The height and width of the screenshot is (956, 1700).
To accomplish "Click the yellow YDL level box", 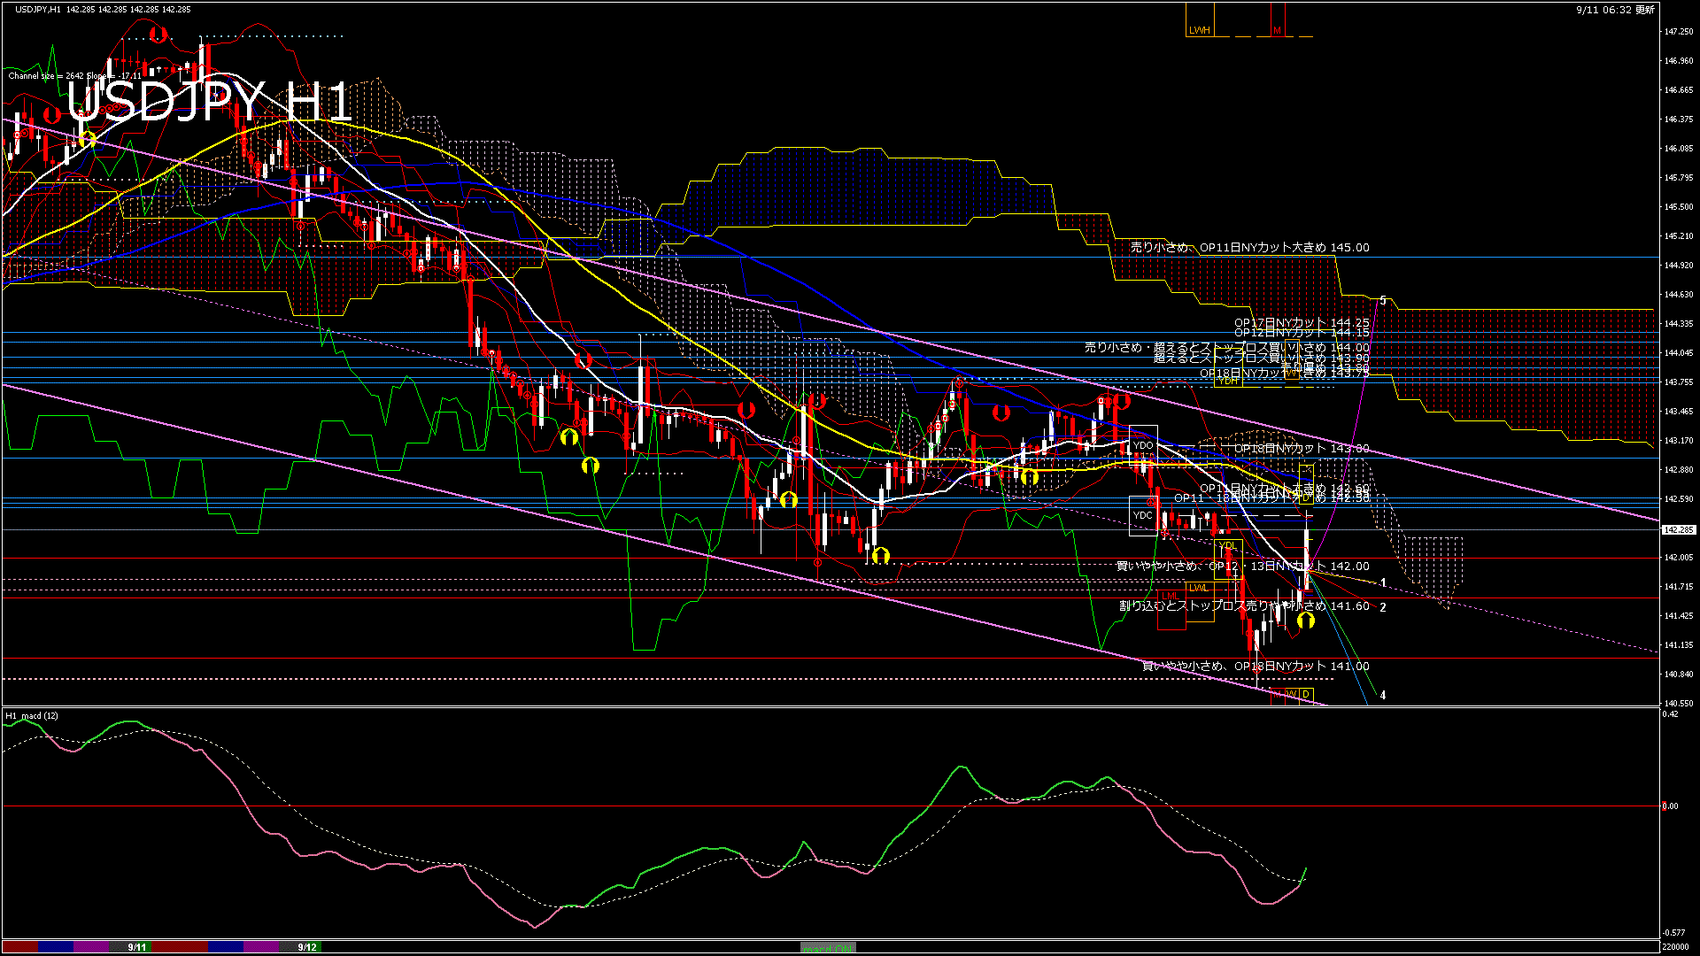I will pyautogui.click(x=1227, y=545).
